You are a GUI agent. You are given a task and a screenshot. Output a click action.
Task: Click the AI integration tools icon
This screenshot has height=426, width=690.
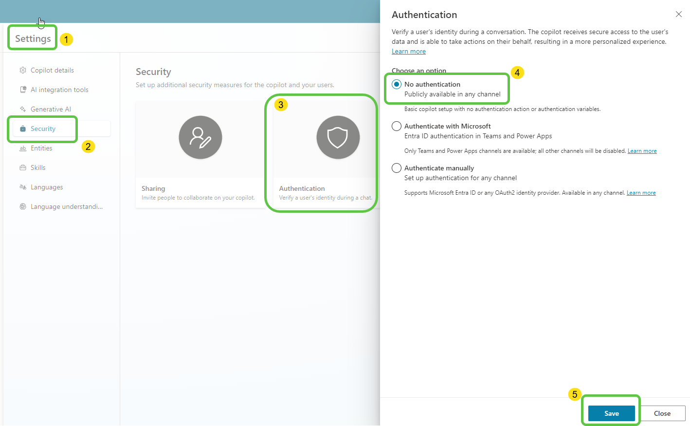click(23, 90)
